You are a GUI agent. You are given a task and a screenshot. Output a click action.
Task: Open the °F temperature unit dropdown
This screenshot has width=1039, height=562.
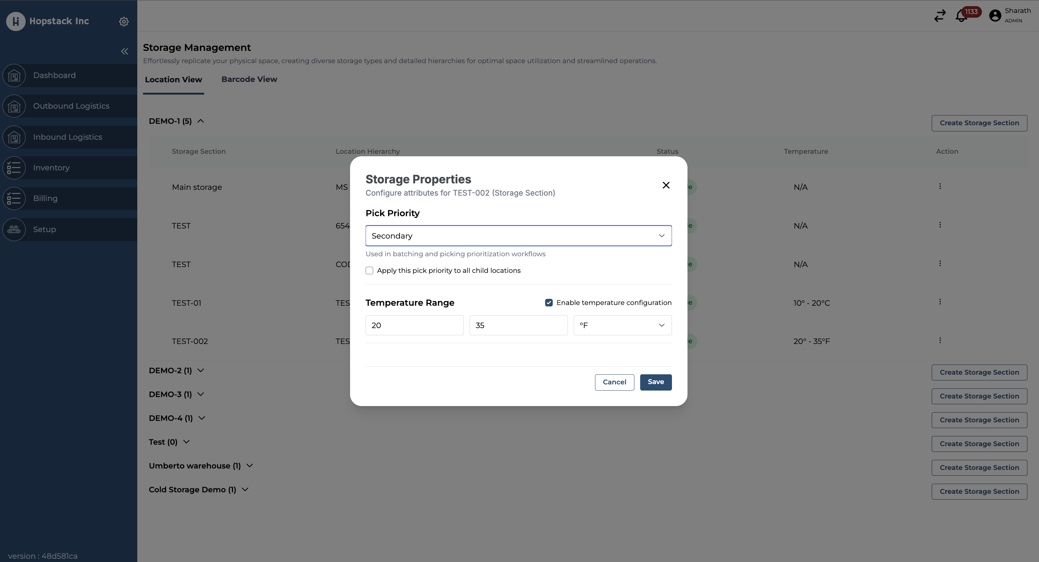click(622, 325)
